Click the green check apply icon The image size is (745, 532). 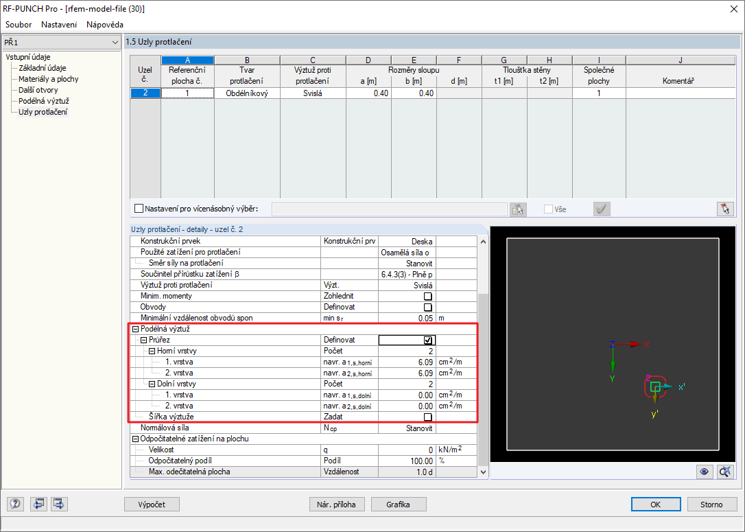click(602, 209)
